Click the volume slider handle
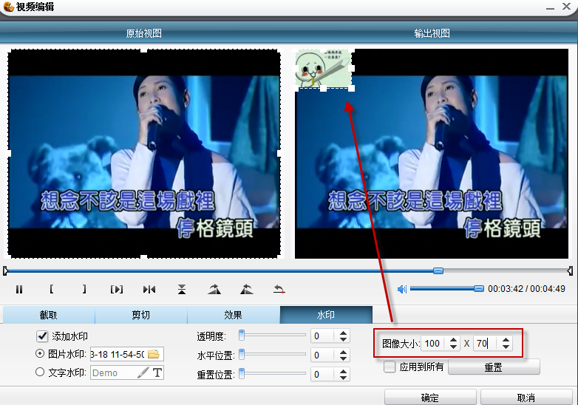Screen dimensions: 578x405 478,288
